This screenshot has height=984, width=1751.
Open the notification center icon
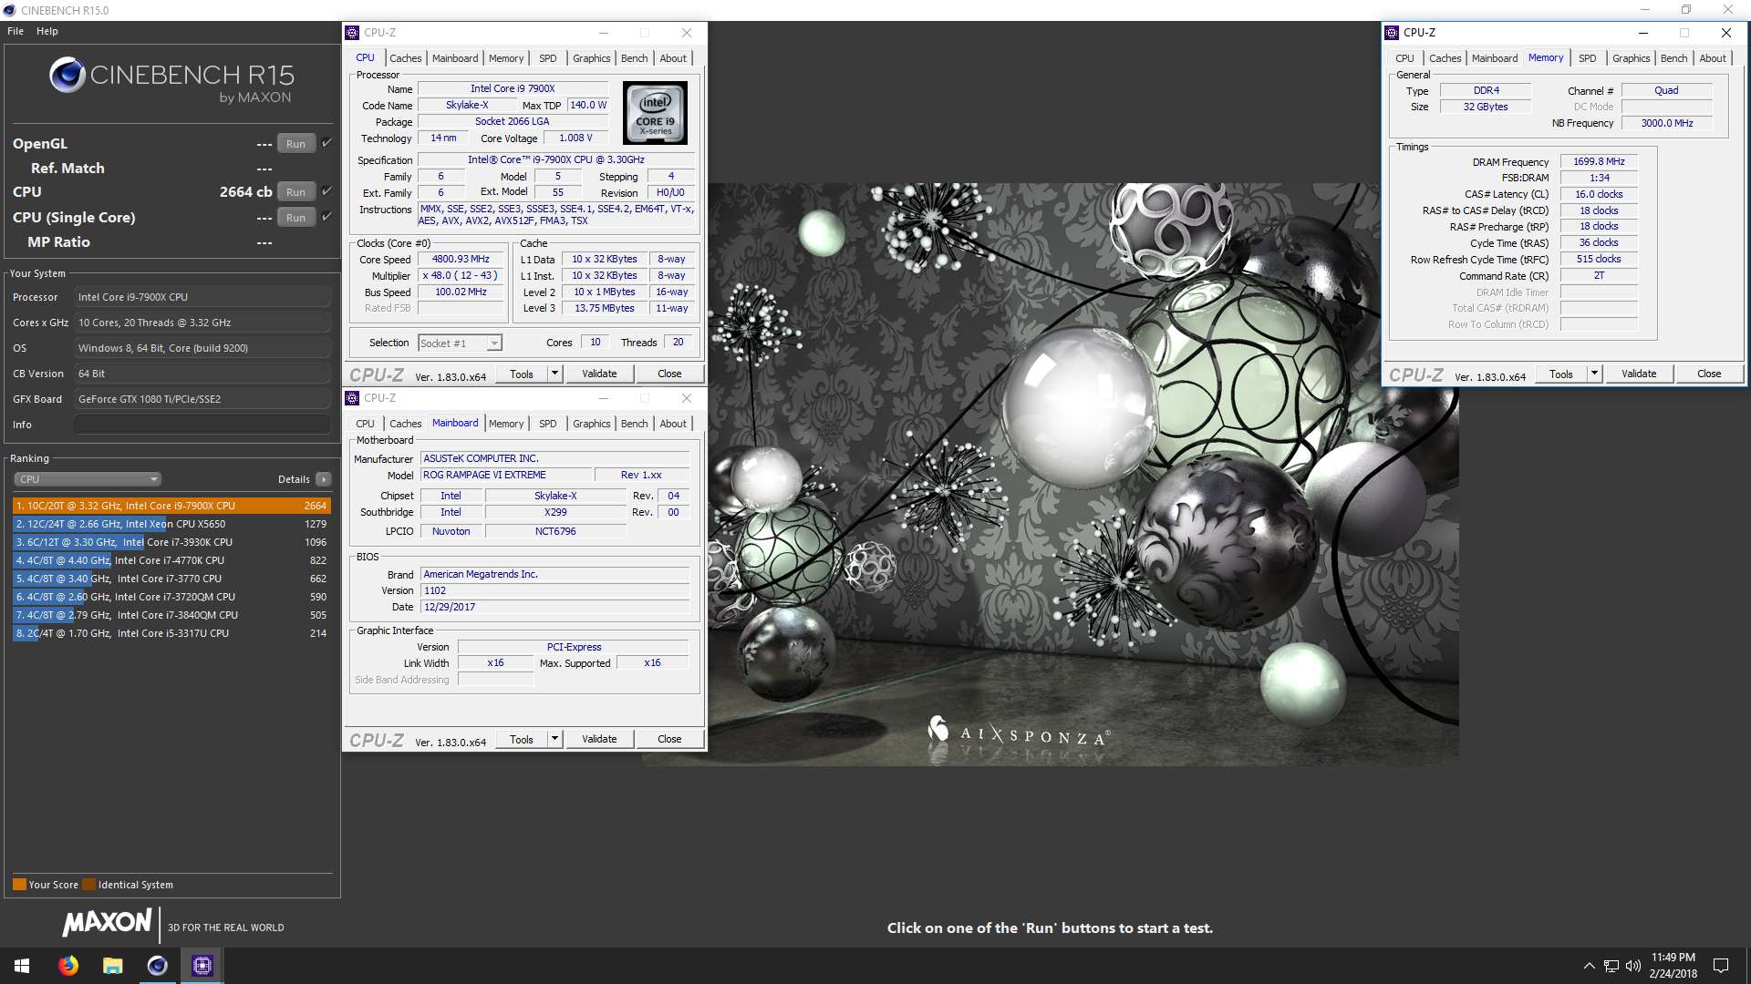point(1721,966)
